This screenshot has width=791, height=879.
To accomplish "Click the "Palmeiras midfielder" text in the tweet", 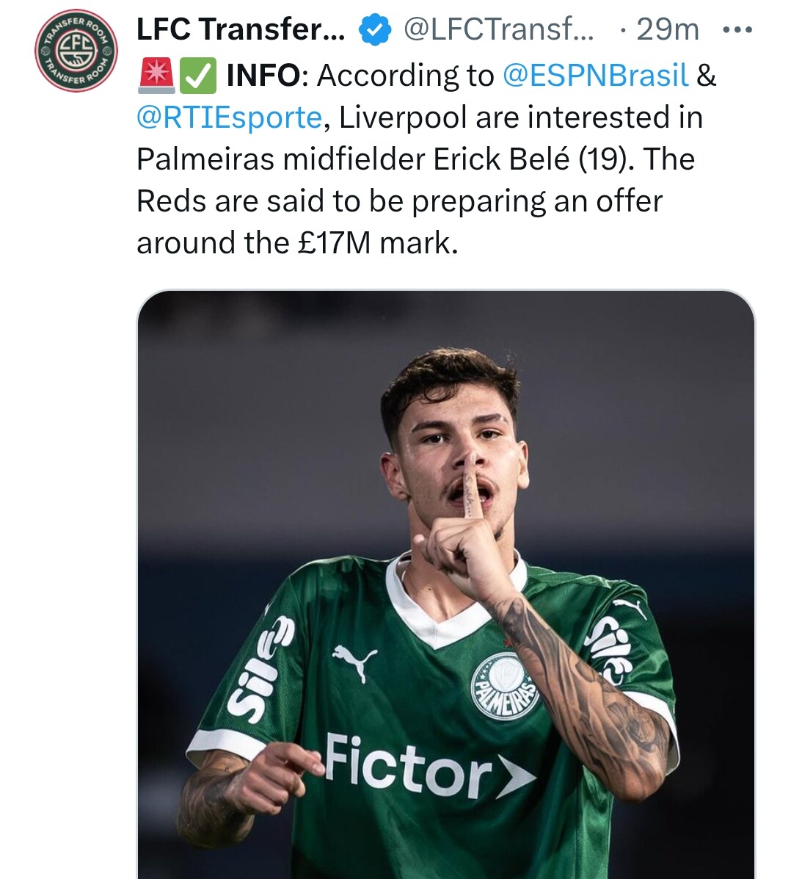I will coord(279,159).
